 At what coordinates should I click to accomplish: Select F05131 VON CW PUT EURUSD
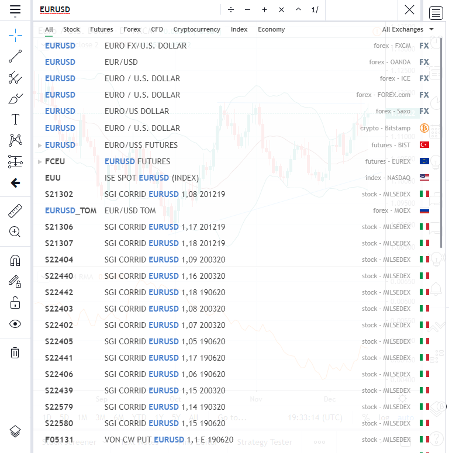coord(236,440)
